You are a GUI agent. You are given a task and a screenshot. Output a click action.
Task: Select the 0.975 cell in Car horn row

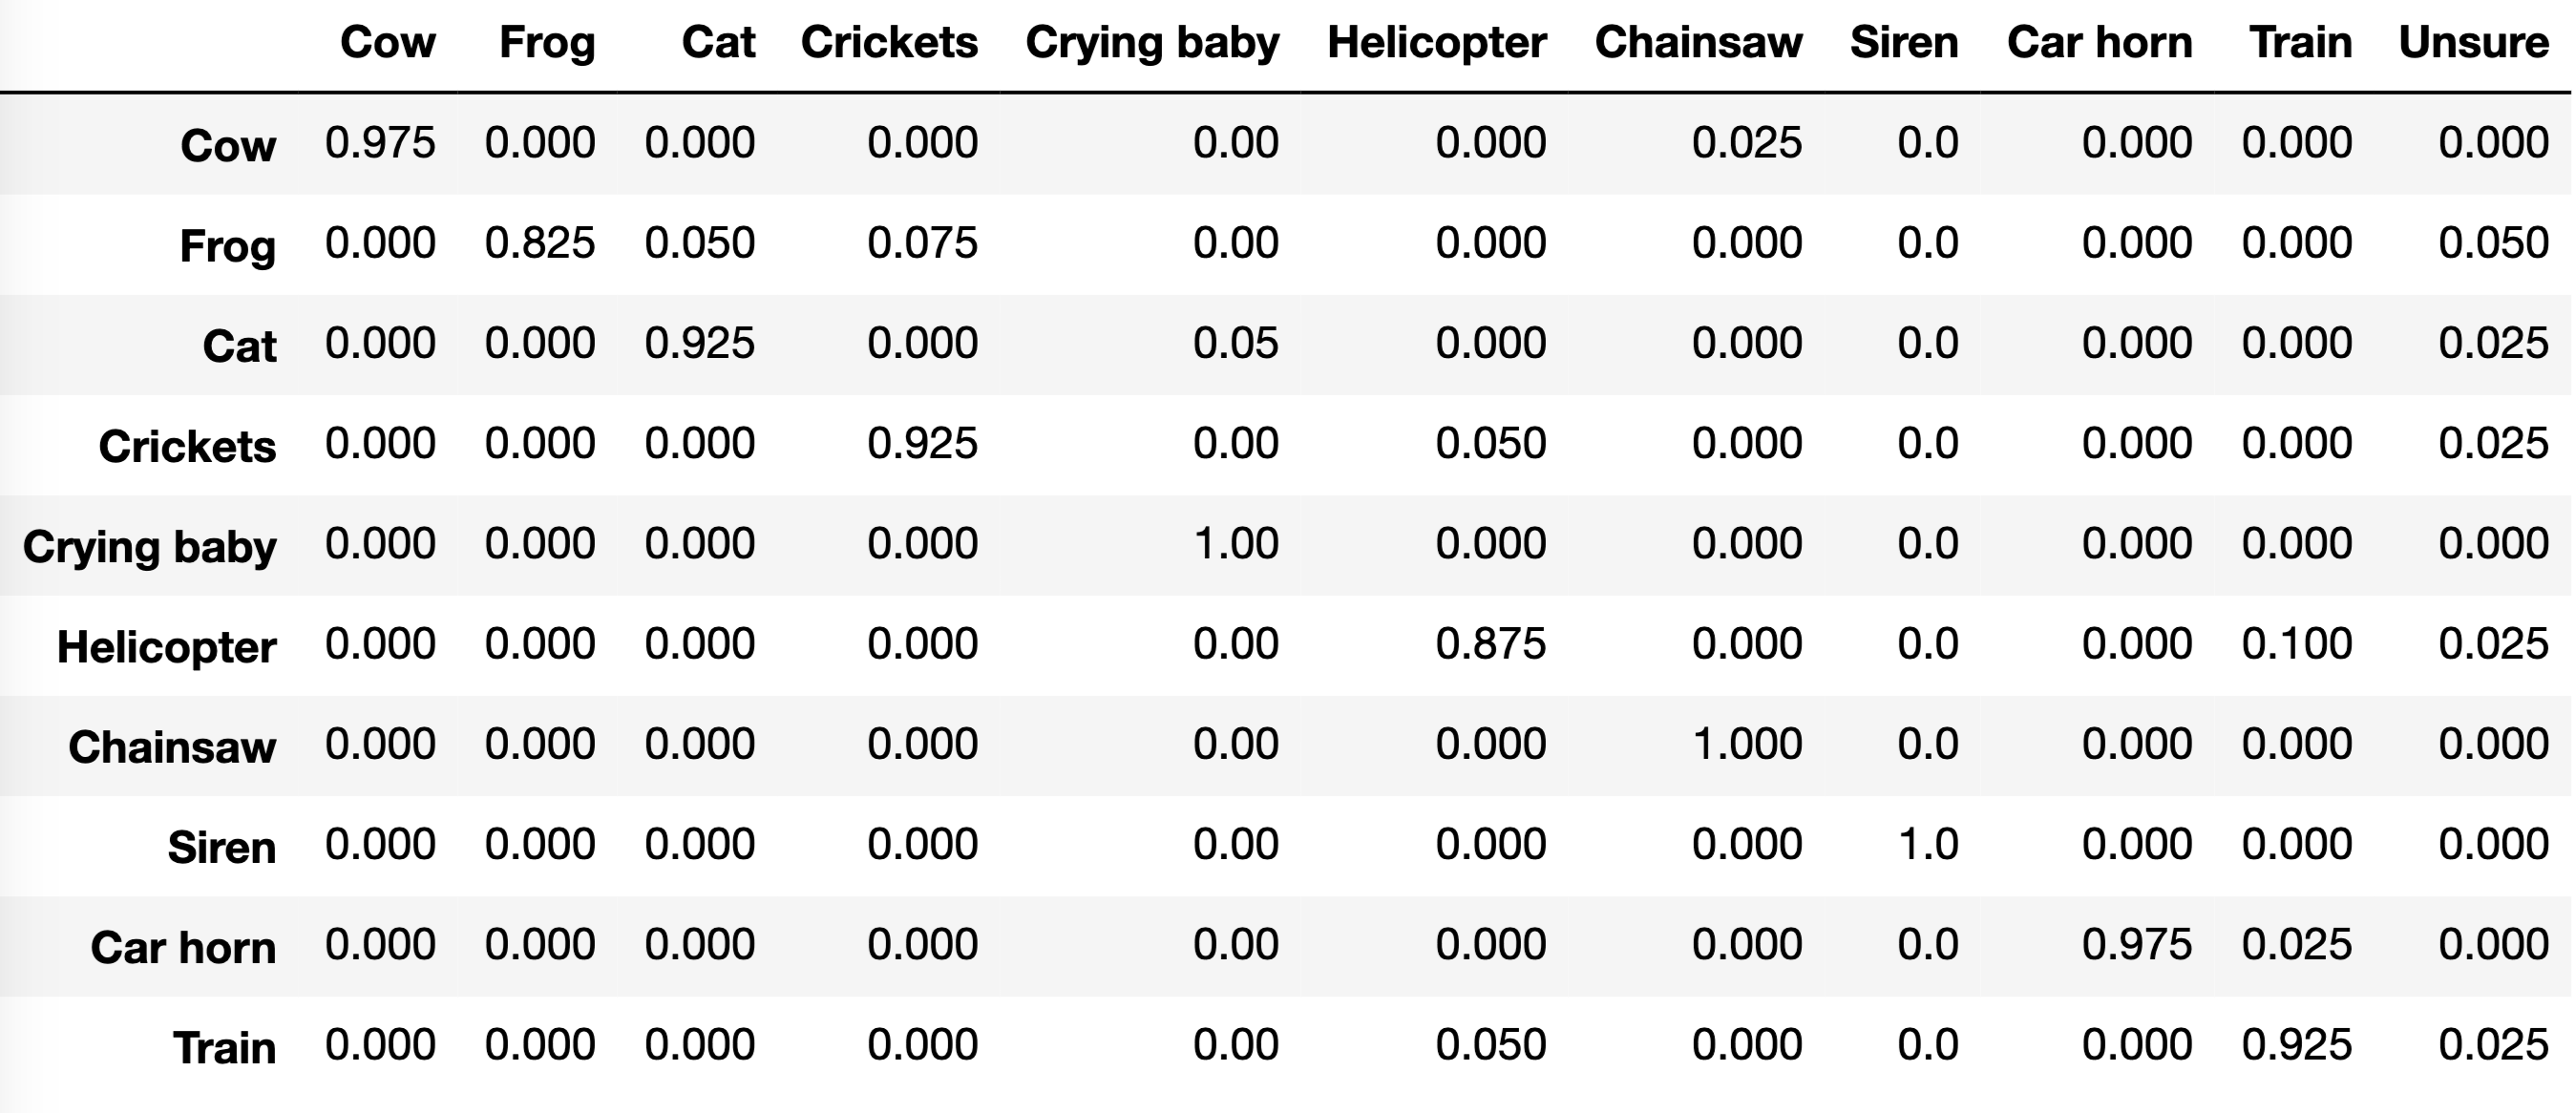tap(2136, 945)
